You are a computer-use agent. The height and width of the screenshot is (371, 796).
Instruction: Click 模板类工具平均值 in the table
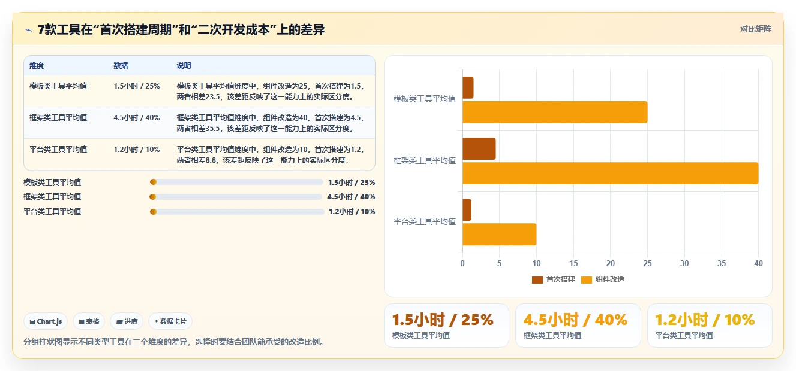[58, 86]
